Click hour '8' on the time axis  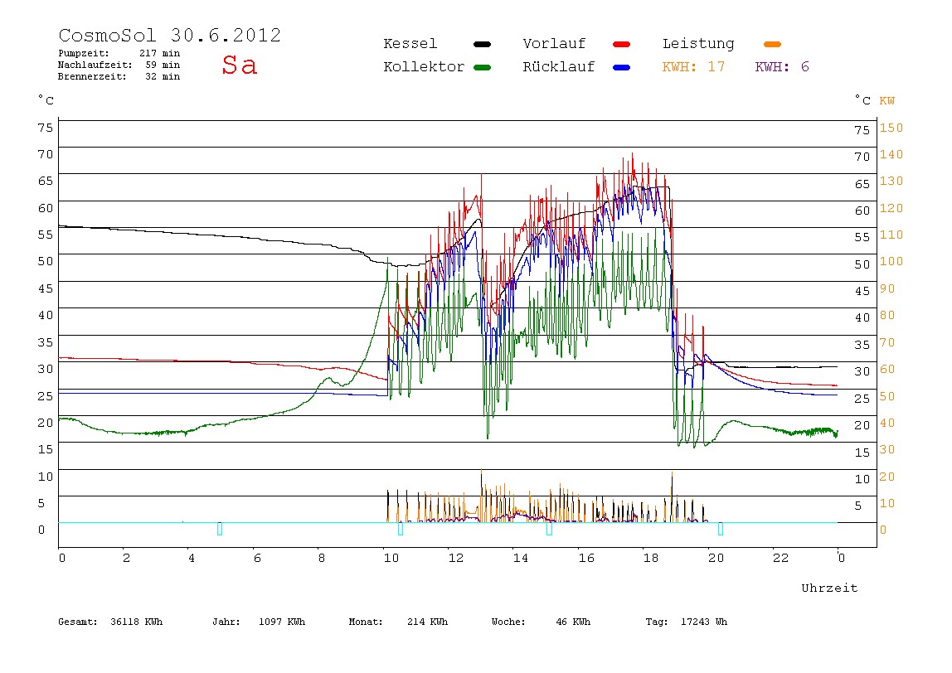pyautogui.click(x=322, y=558)
